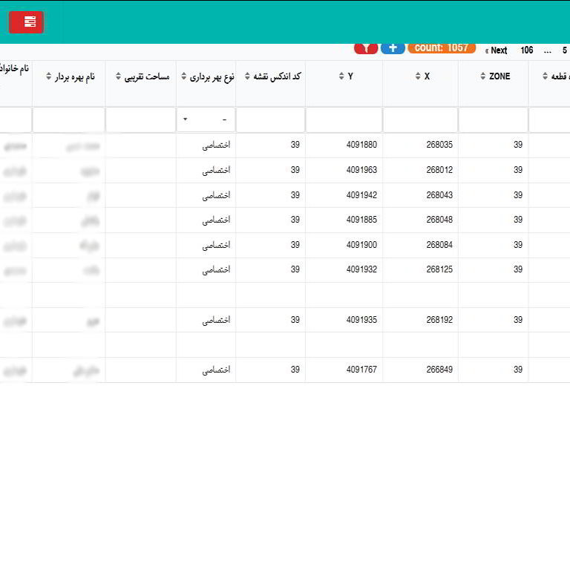The width and height of the screenshot is (570, 570).
Task: Click the blue plus add button
Action: point(393,48)
